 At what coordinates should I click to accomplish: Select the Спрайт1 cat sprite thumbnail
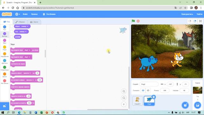coord(137,101)
